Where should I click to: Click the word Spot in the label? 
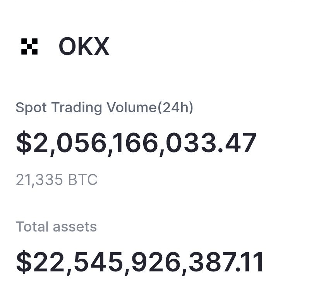[31, 108]
